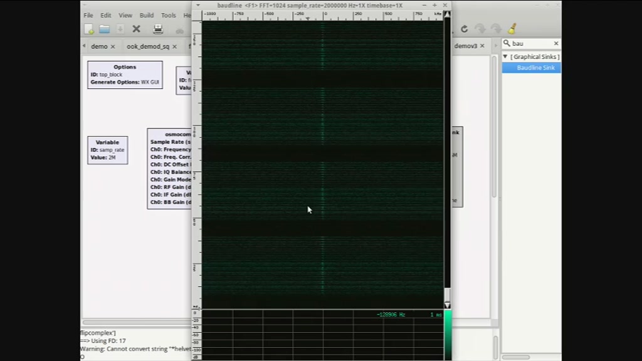Click the -128906 Hz frequency readout
Screen dimensions: 642x361
pyautogui.click(x=391, y=315)
